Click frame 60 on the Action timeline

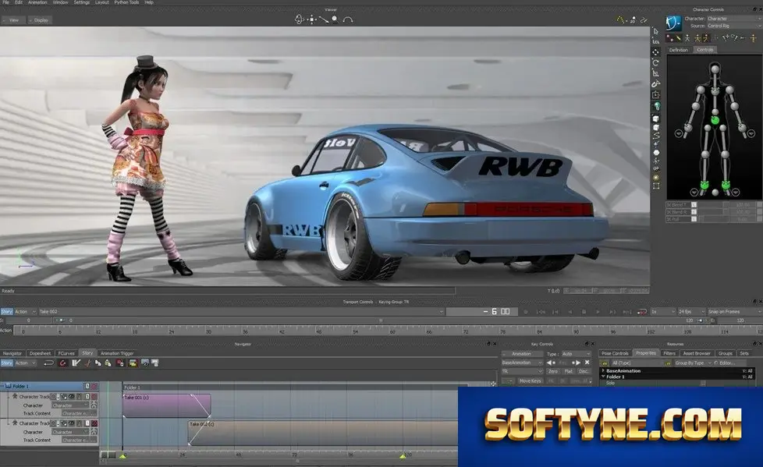click(392, 331)
